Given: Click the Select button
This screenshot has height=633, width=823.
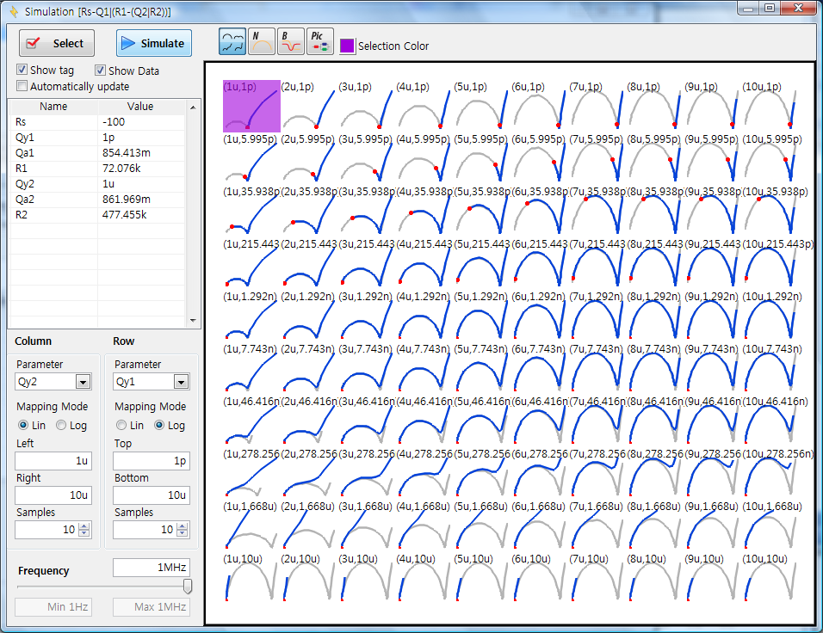Looking at the screenshot, I should pyautogui.click(x=58, y=43).
